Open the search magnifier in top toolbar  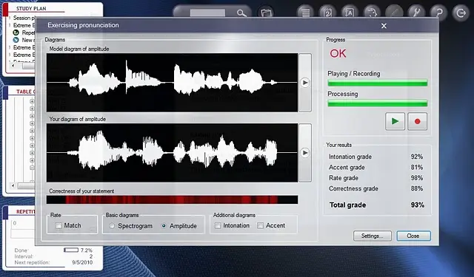click(x=241, y=13)
